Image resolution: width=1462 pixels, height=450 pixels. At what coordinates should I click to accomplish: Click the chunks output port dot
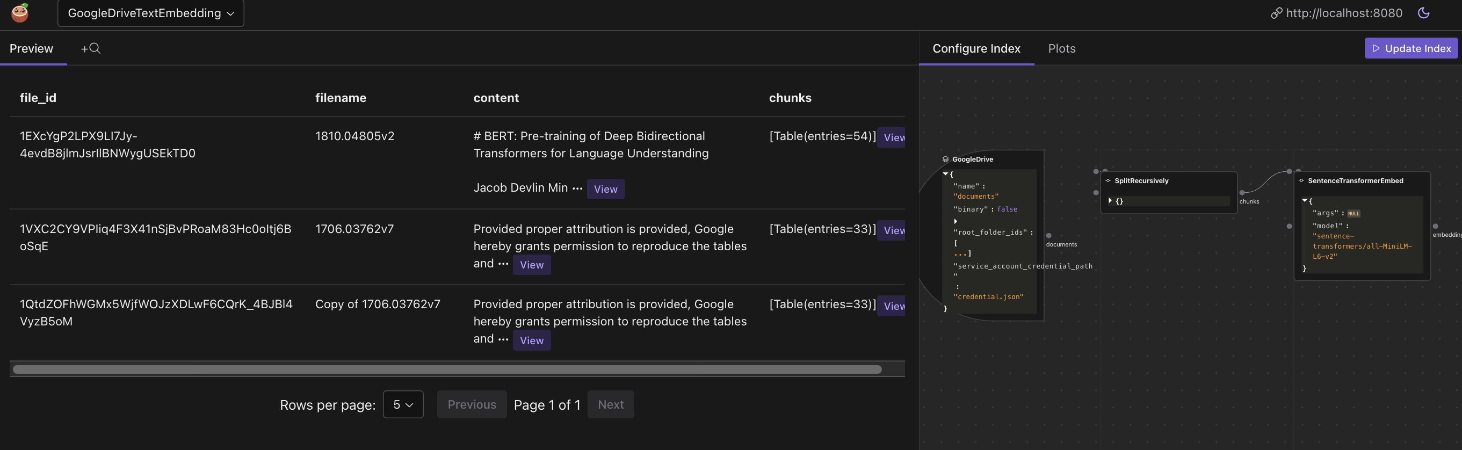(x=1242, y=193)
